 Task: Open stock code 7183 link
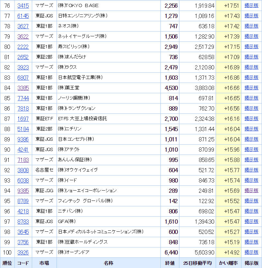(x=23, y=160)
